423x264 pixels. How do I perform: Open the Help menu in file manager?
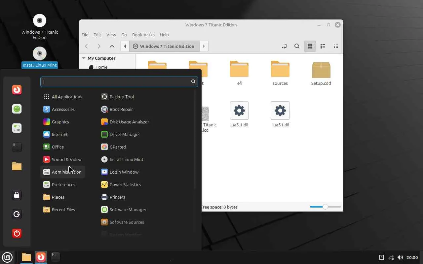(x=164, y=35)
